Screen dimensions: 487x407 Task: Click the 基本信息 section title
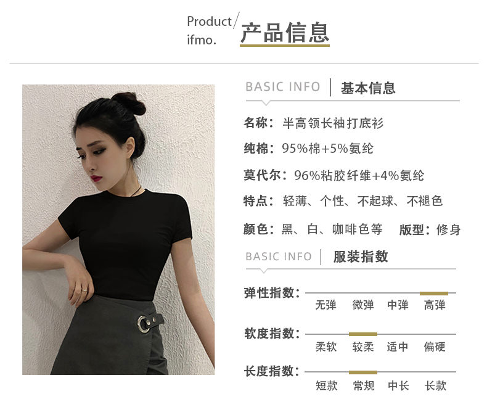coord(368,88)
